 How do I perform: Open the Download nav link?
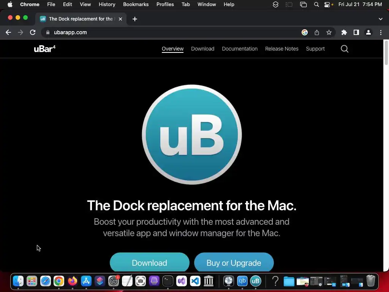(x=203, y=49)
